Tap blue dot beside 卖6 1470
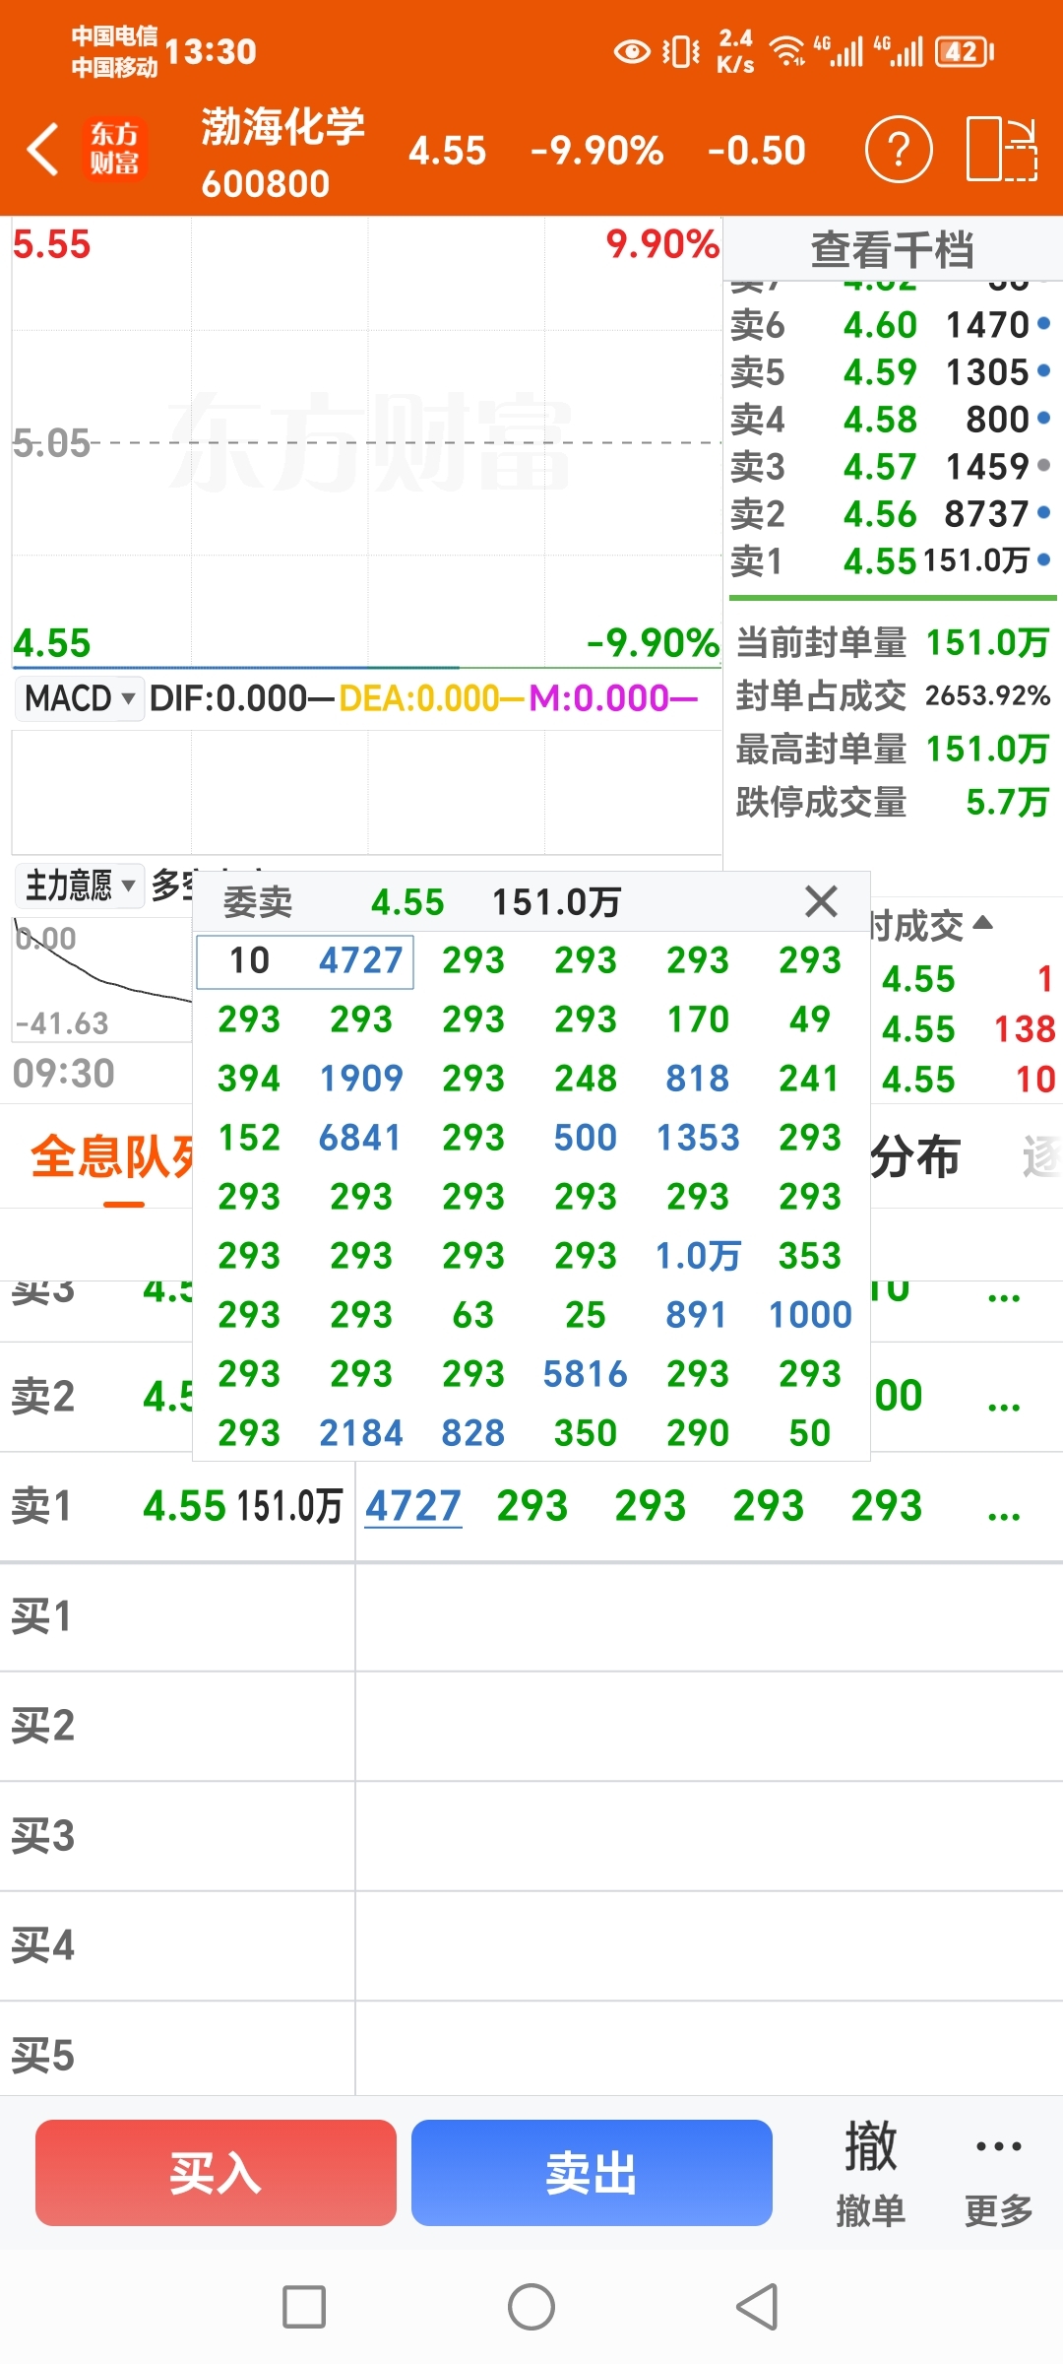The height and width of the screenshot is (2364, 1063). (1044, 323)
